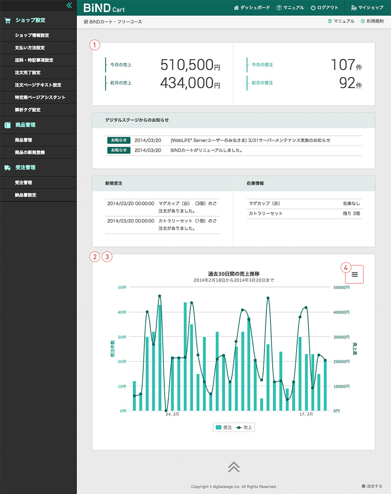Toggle the BiNDカート・フリーコース checkbox

coord(87,22)
